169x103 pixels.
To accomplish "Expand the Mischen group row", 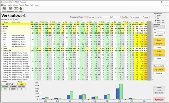I will point(2,27).
